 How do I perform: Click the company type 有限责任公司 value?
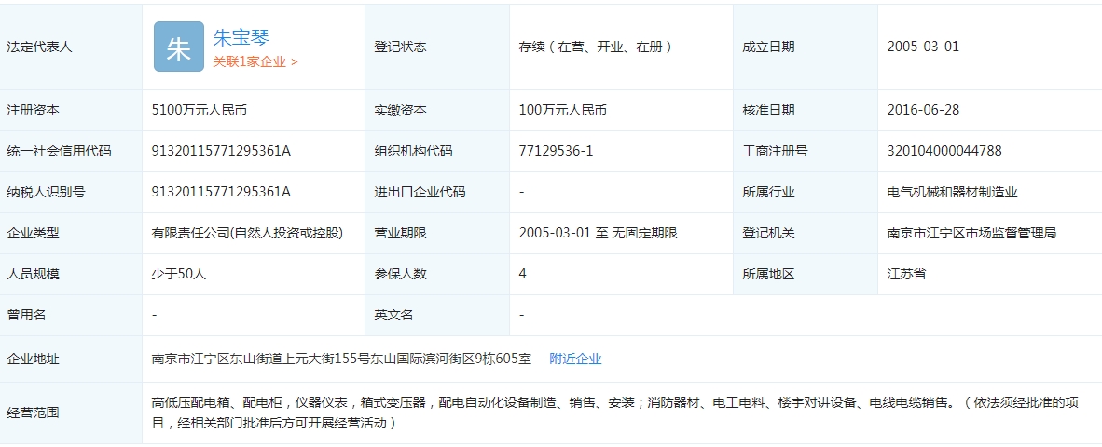coord(247,233)
